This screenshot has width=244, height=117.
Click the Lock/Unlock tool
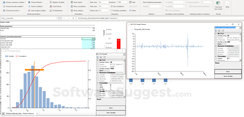coord(55,6)
